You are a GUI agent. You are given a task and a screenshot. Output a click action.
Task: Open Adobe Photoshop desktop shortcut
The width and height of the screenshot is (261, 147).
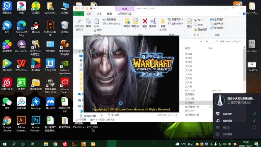36,124
